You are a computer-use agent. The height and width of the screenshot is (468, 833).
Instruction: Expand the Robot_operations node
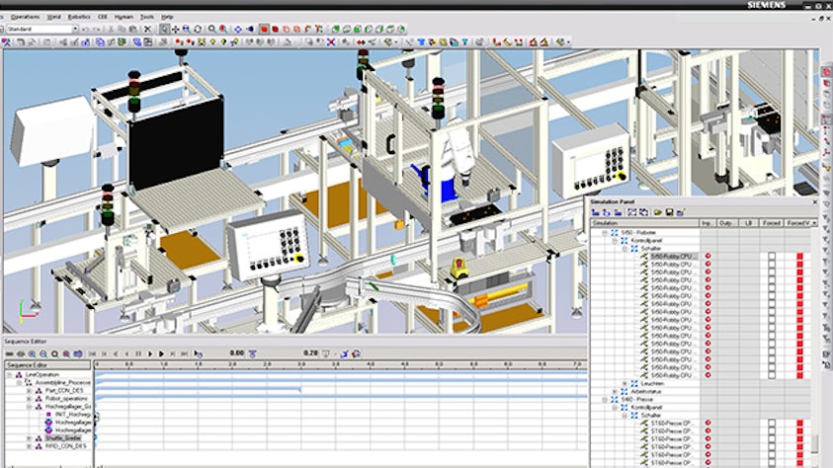pyautogui.click(x=29, y=399)
